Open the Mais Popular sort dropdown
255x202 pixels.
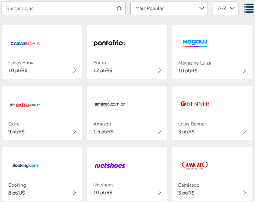tap(169, 8)
